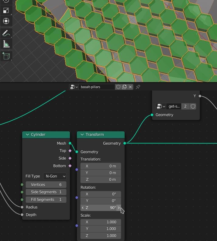The height and width of the screenshot is (241, 217).
Task: Click the Scale X value field
Action: click(x=101, y=222)
